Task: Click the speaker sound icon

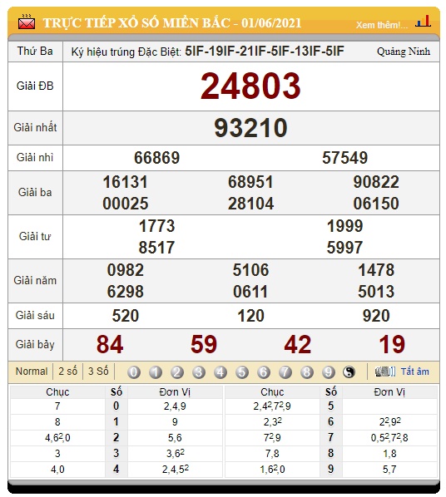Action: click(x=384, y=372)
